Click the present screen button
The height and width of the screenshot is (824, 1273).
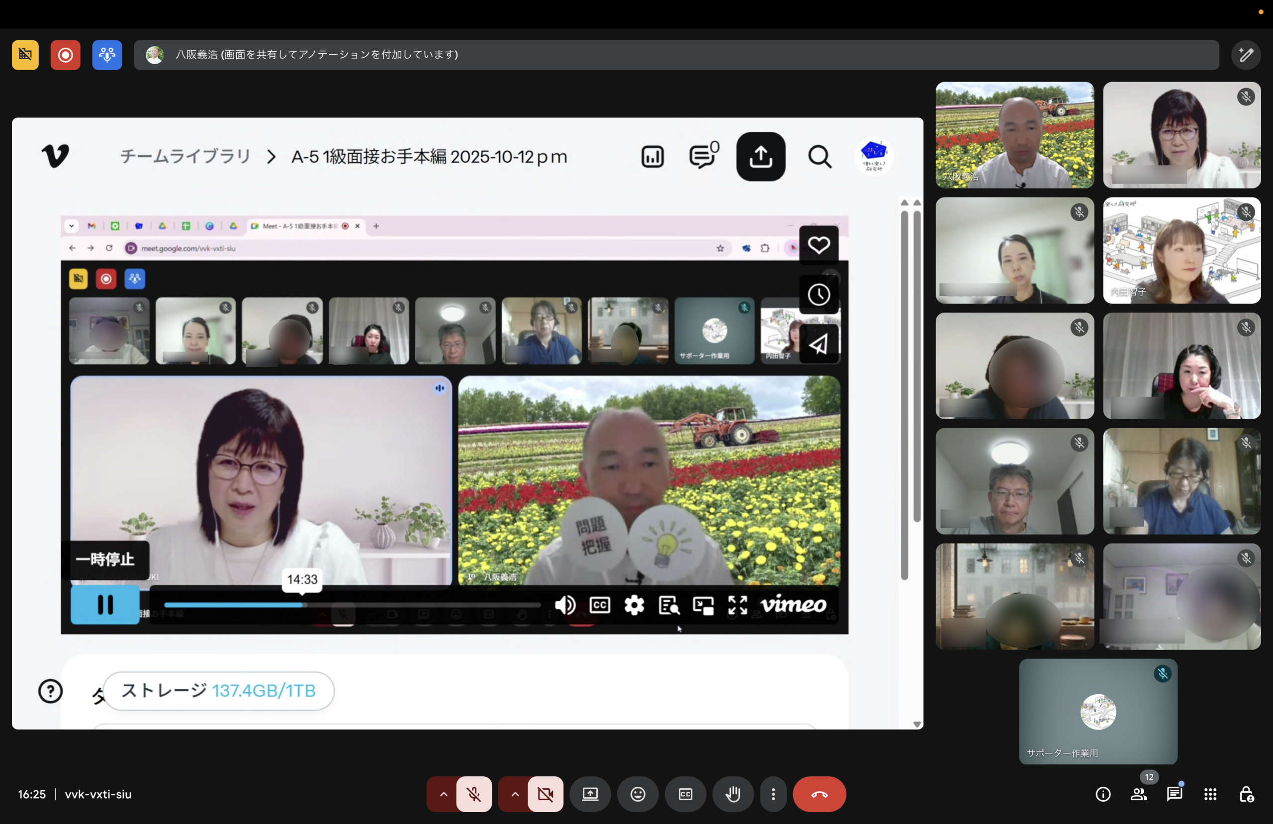[590, 794]
